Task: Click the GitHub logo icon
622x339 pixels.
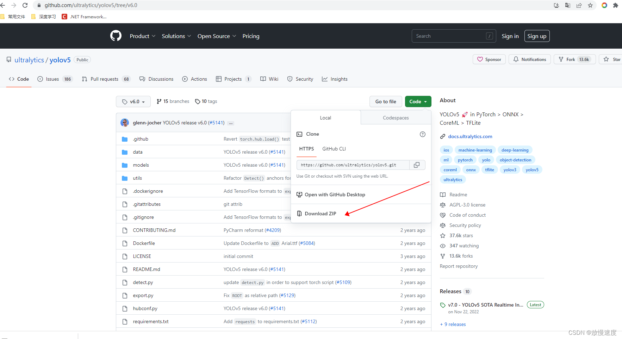Action: [116, 36]
